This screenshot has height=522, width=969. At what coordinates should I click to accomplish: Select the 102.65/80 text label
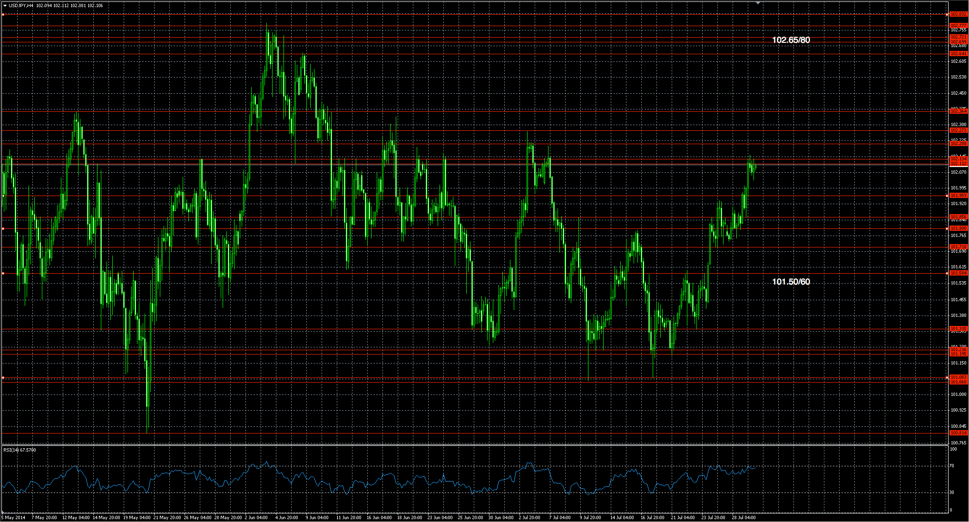pyautogui.click(x=791, y=40)
